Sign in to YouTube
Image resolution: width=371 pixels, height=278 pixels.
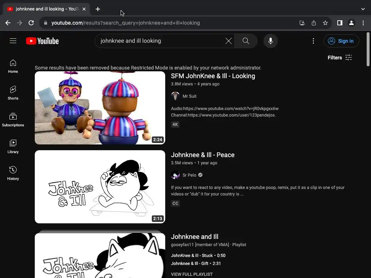(x=341, y=41)
